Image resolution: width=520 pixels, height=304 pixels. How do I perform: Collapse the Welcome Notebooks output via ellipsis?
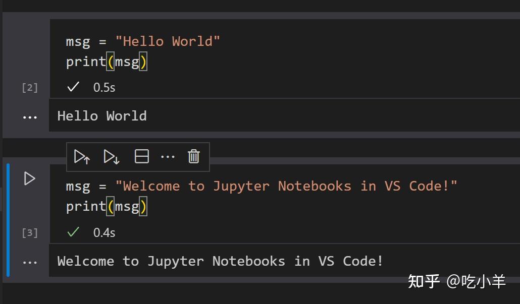[x=30, y=261]
